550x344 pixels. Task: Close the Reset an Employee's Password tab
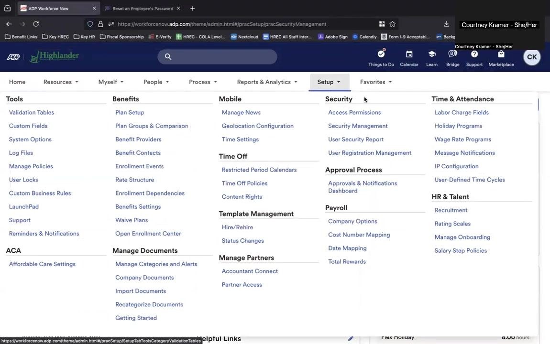(178, 8)
